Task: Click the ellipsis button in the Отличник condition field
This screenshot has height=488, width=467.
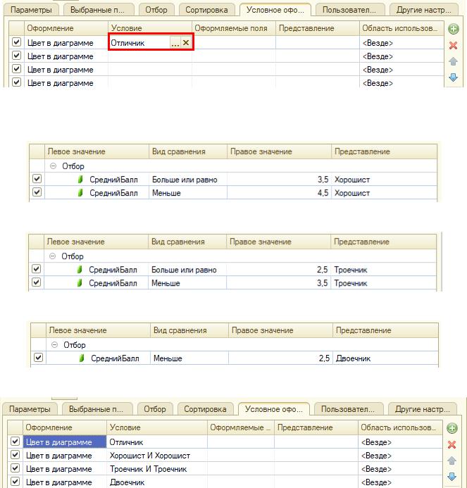Action: (175, 43)
